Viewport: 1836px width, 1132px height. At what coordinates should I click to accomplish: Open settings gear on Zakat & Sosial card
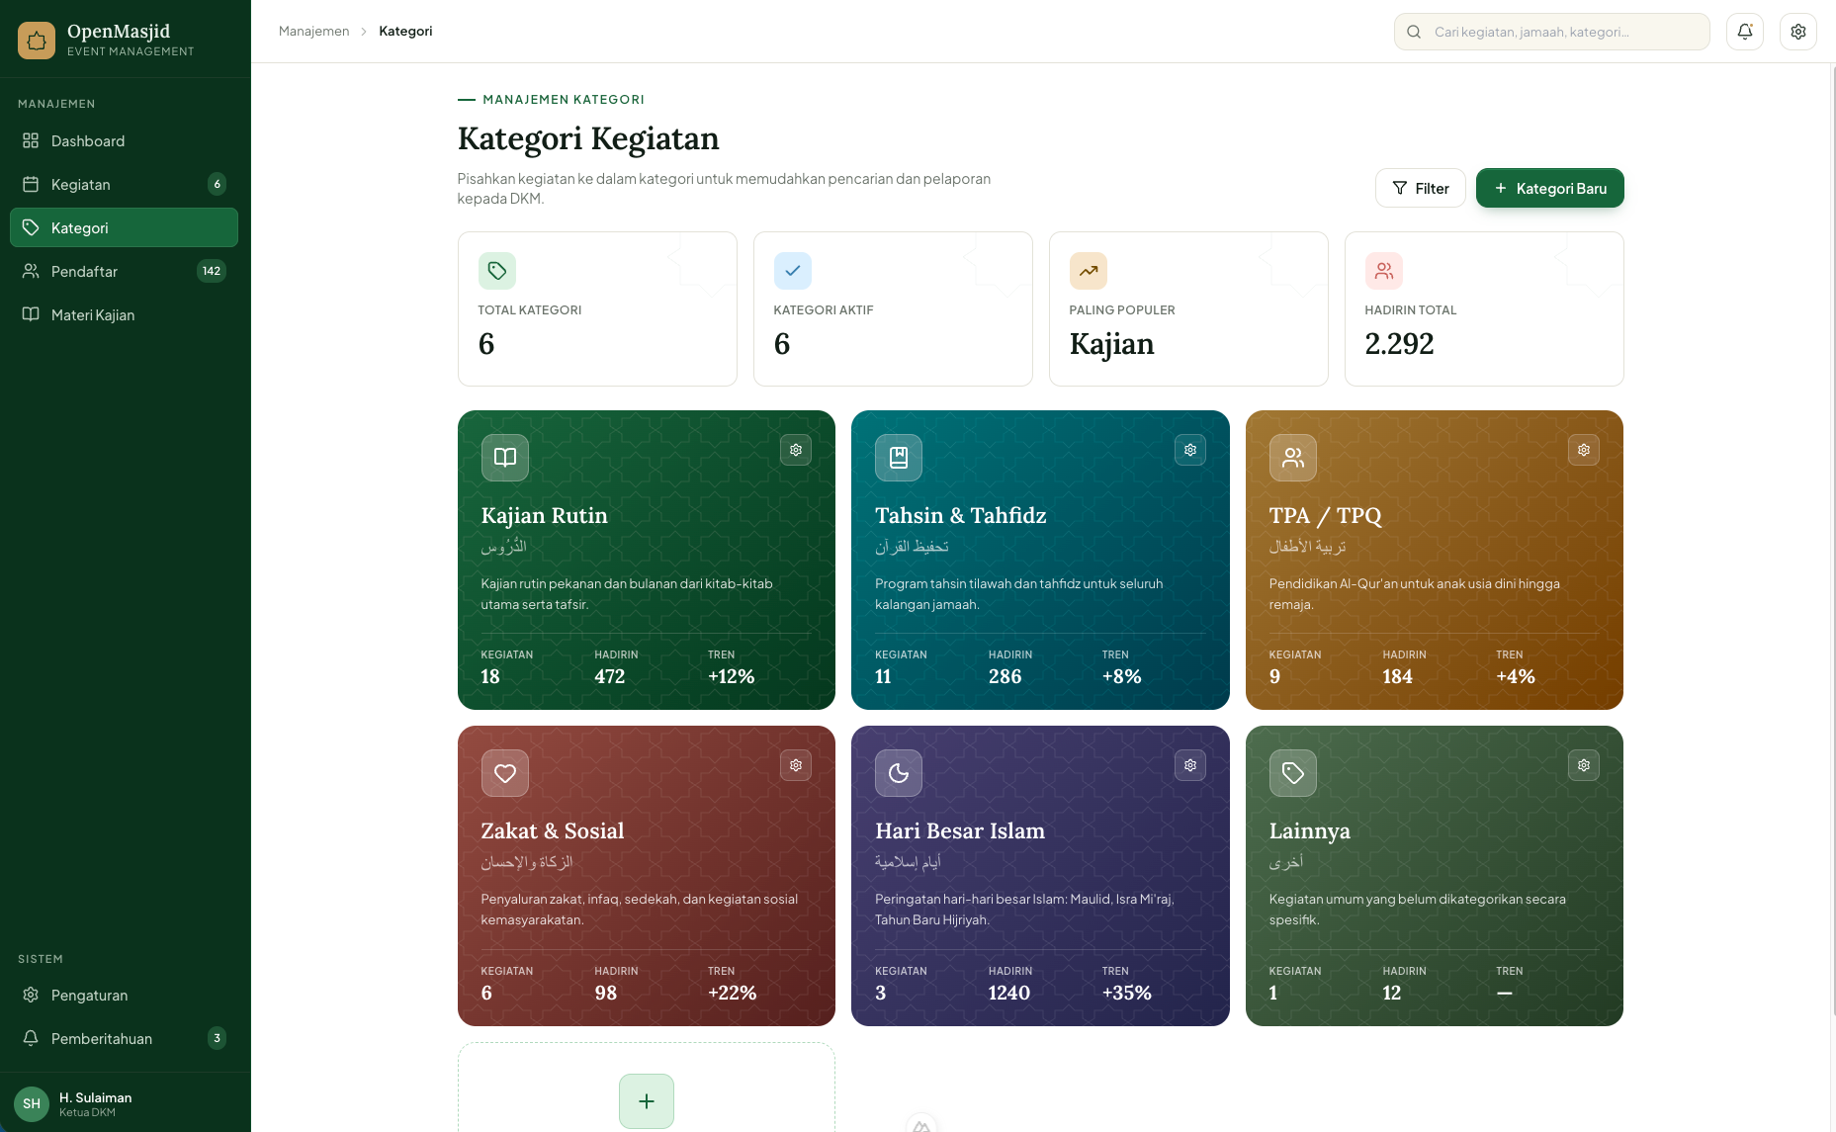(x=796, y=765)
